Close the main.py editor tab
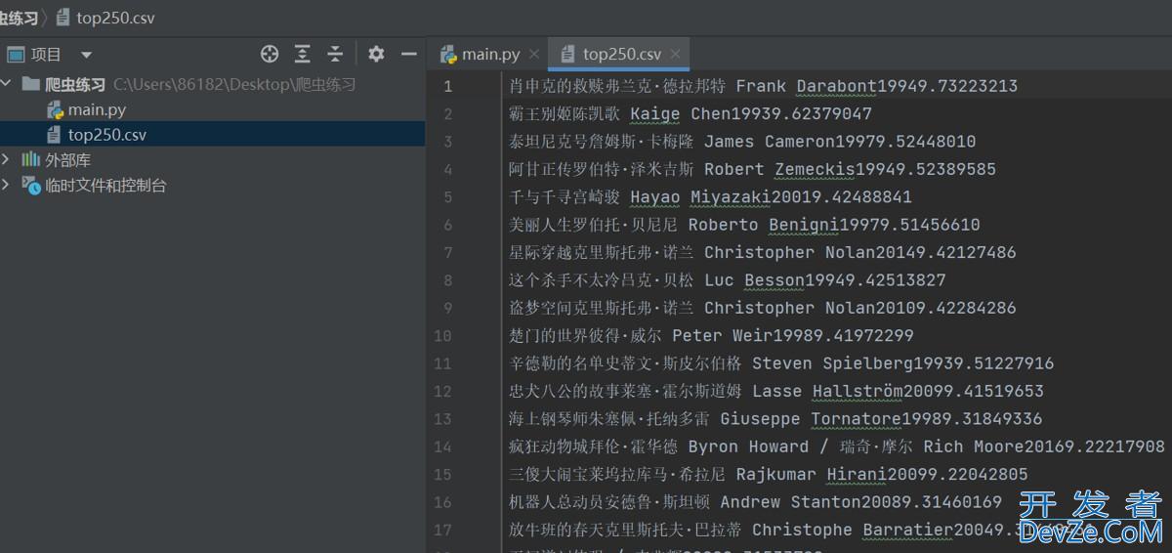The image size is (1172, 553). click(x=533, y=54)
